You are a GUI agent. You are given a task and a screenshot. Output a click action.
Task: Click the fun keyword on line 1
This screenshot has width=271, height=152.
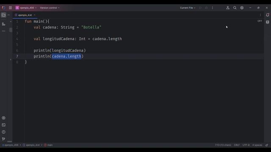click(28, 22)
